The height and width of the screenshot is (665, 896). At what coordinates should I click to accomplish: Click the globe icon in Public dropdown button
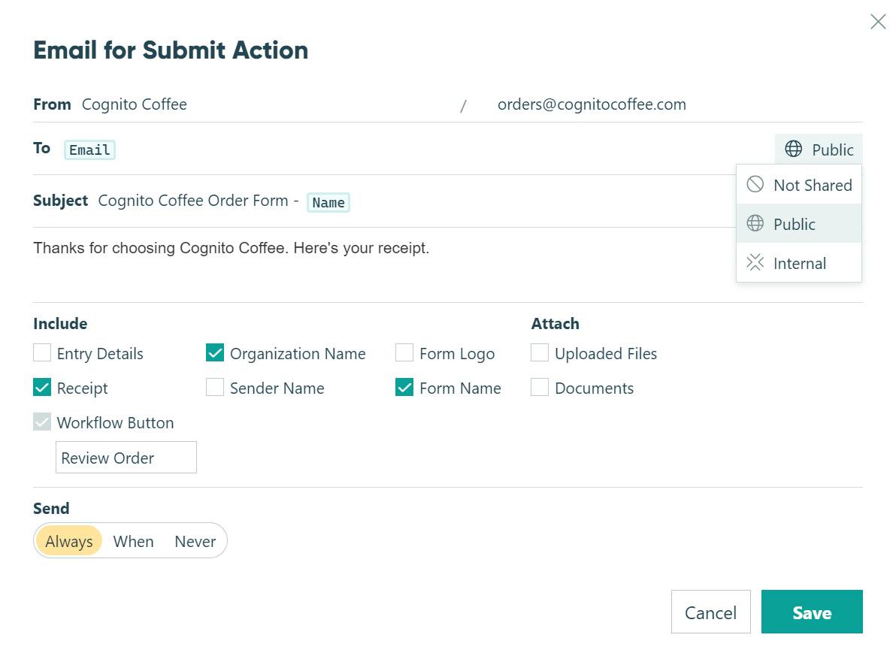[793, 149]
